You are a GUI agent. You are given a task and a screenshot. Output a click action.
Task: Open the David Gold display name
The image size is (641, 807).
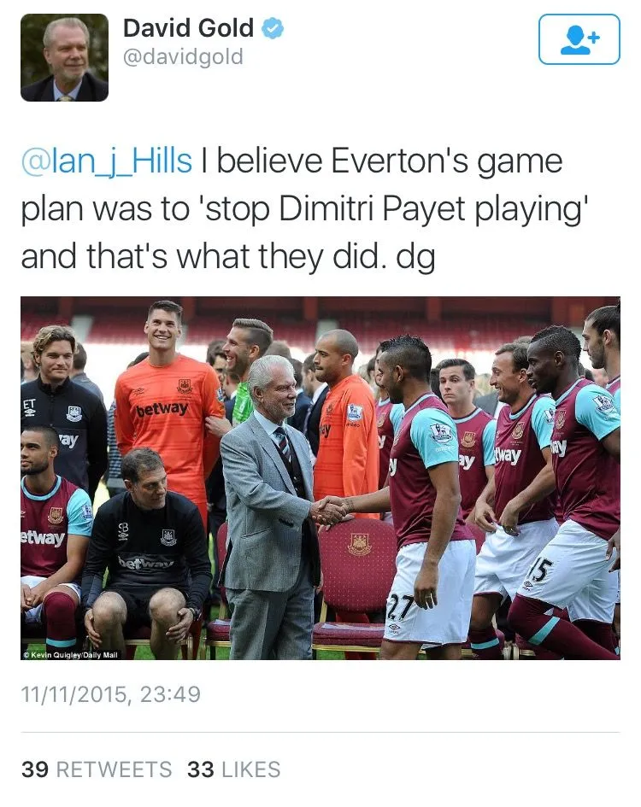188,28
